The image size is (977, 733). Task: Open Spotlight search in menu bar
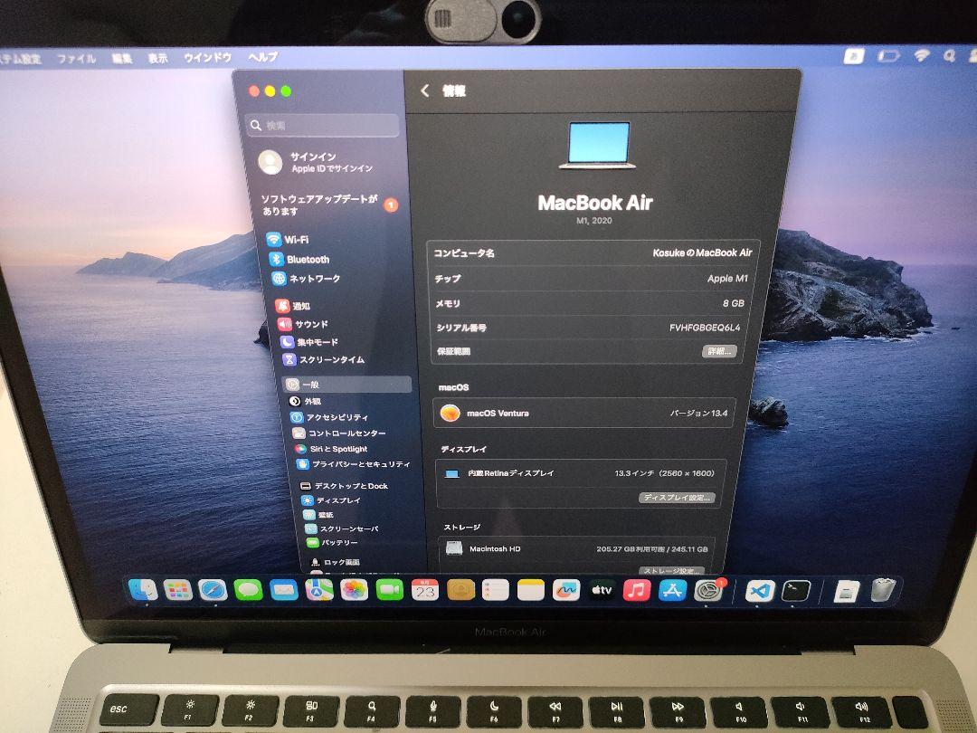coord(949,55)
